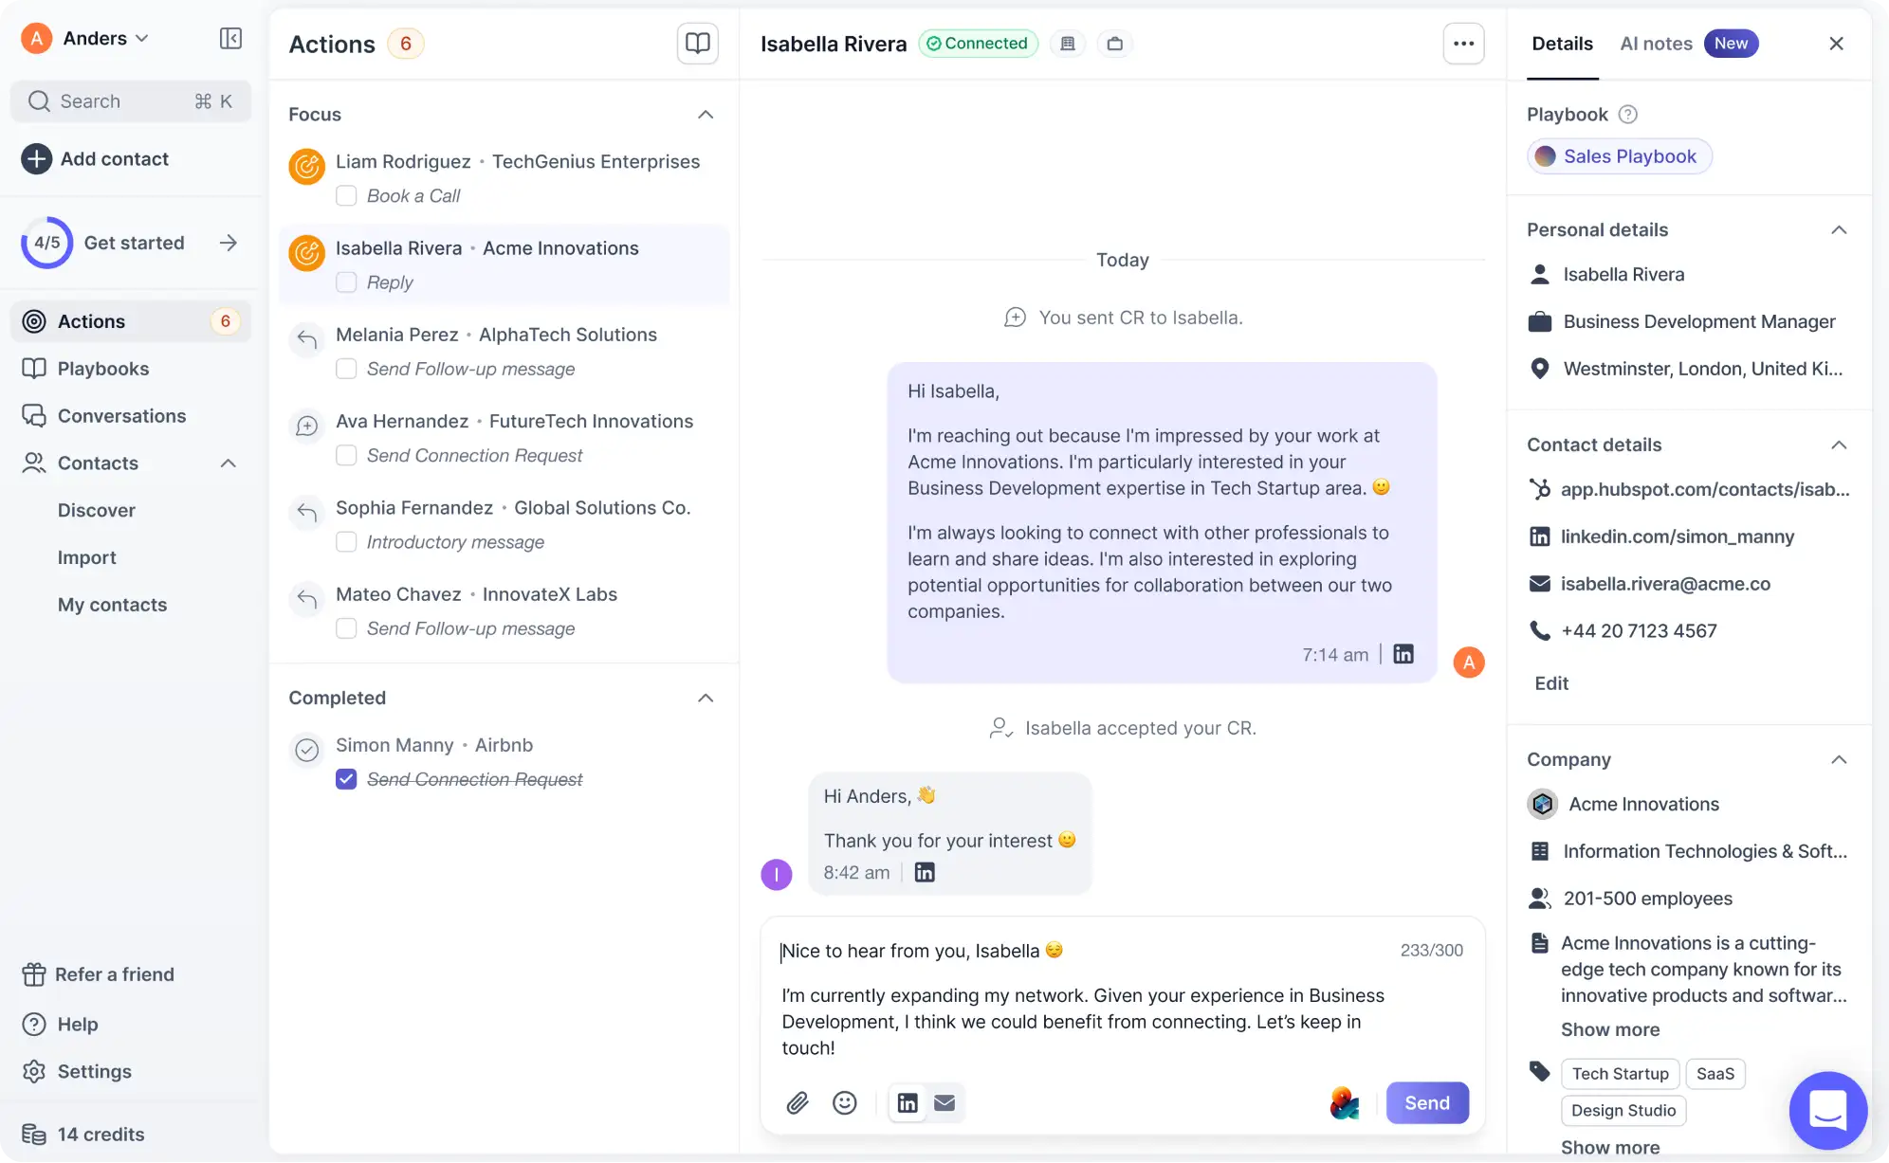Click Edit under Contact details
1889x1163 pixels.
click(x=1551, y=682)
